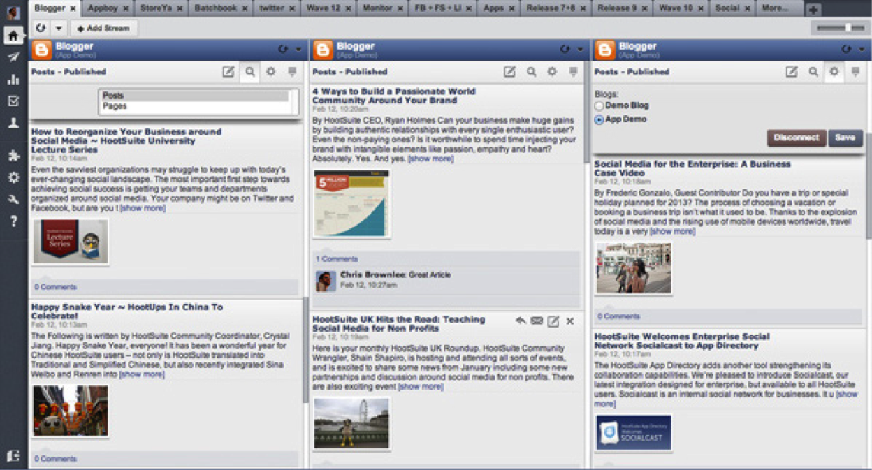Select Pages in the post type list
Viewport: 872px width, 470px height.
pyautogui.click(x=115, y=107)
